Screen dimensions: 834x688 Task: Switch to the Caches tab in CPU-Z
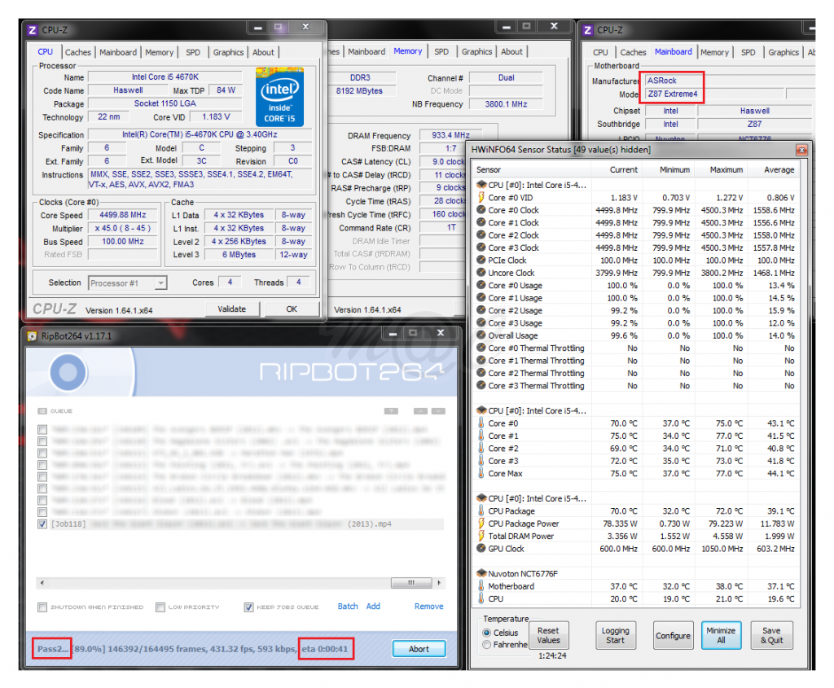pyautogui.click(x=78, y=52)
